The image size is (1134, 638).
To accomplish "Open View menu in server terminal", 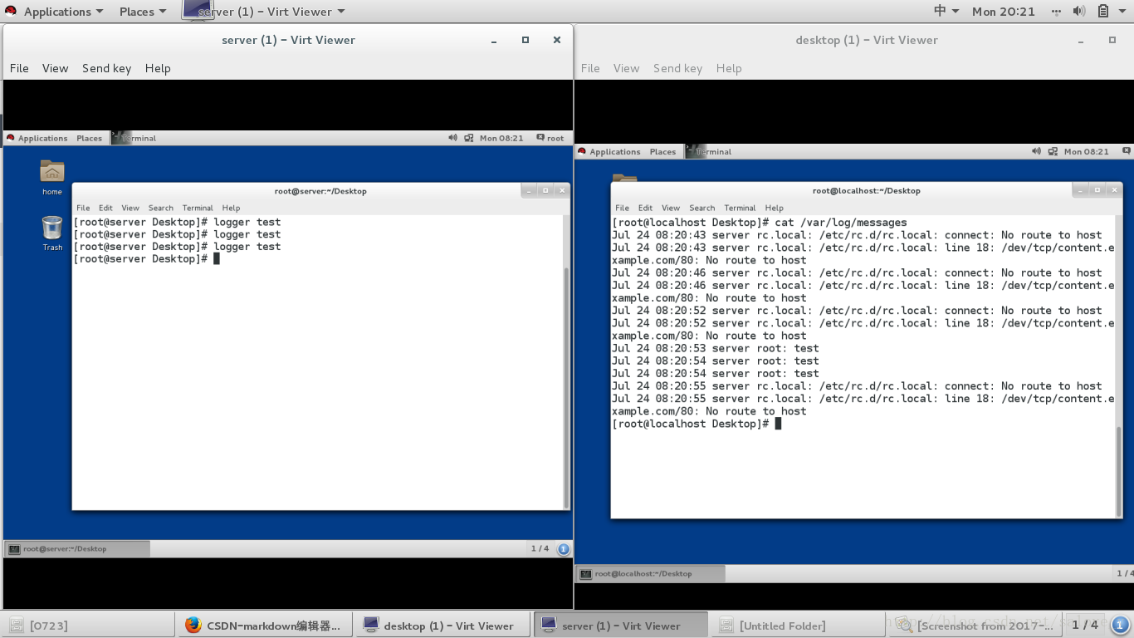I will 130,208.
